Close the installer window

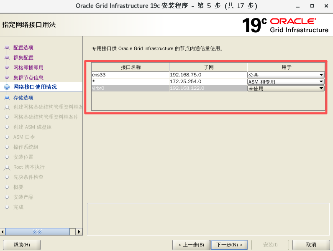tap(326, 6)
